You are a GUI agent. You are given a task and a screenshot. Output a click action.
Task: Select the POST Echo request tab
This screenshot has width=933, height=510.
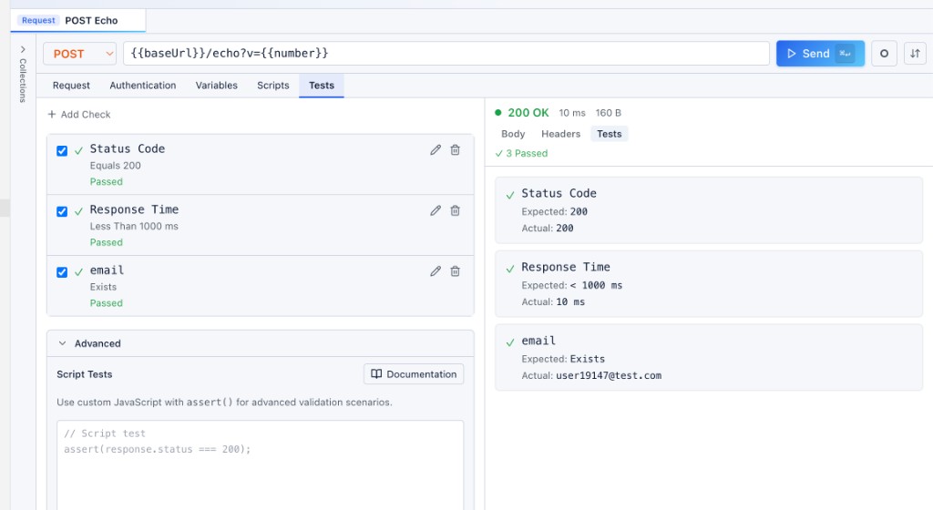pos(78,20)
